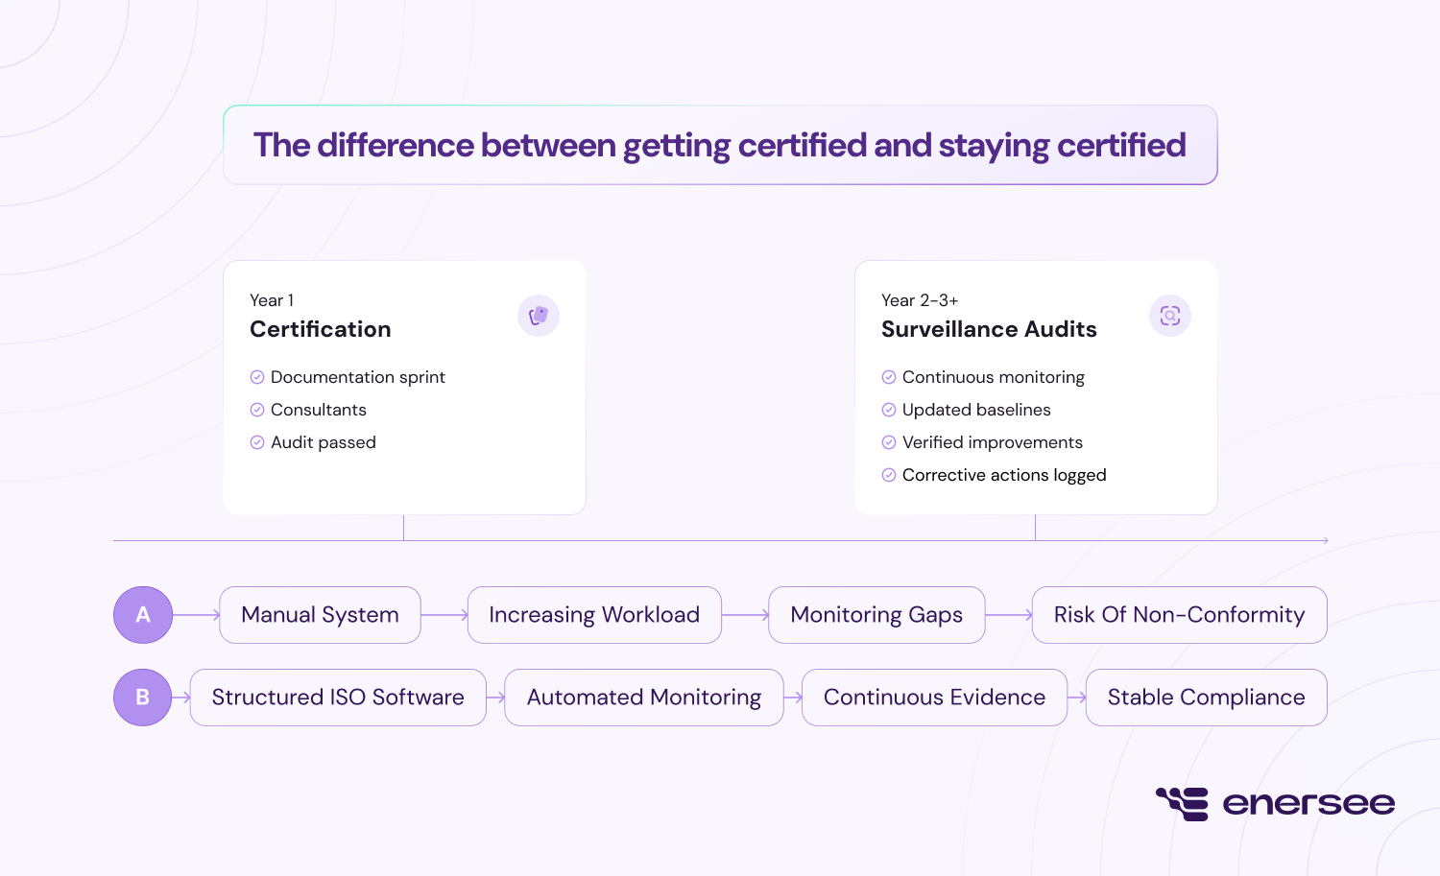
Task: Click the title banner about staying certified
Action: [720, 145]
